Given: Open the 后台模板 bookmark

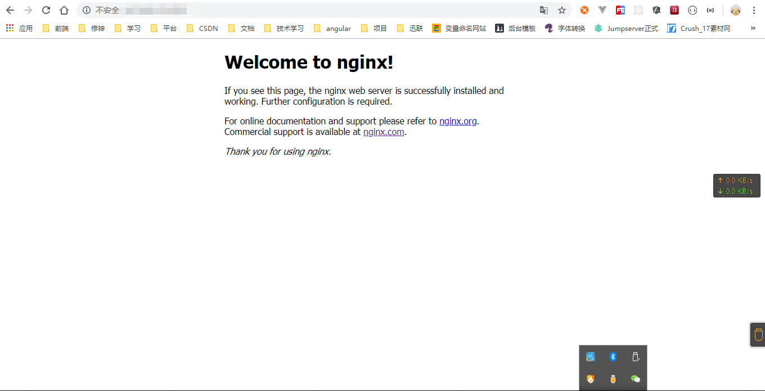Looking at the screenshot, I should [515, 28].
